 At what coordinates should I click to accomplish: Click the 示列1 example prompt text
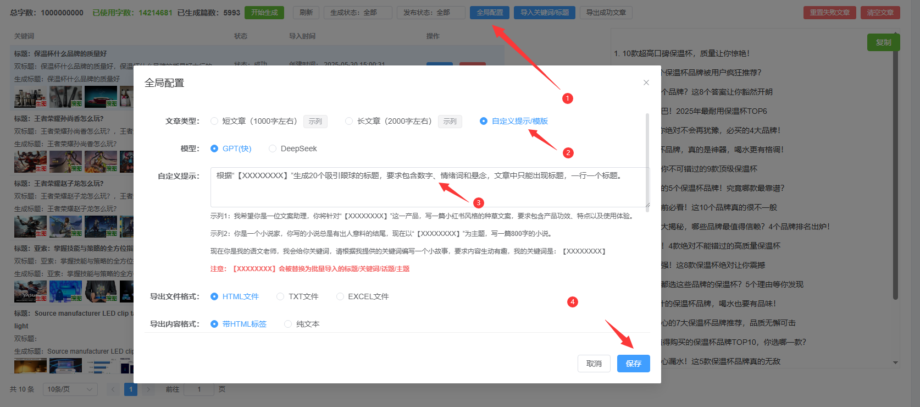pos(422,216)
